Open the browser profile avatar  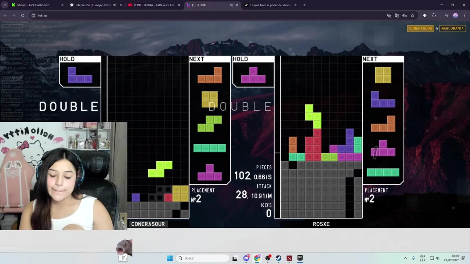click(x=456, y=15)
